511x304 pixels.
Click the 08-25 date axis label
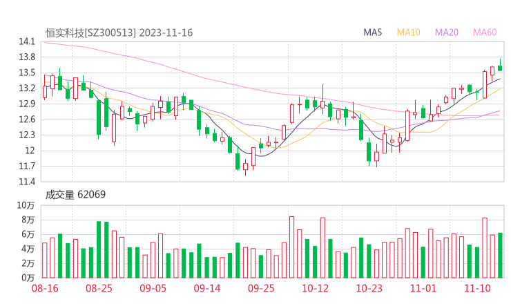[99, 288]
